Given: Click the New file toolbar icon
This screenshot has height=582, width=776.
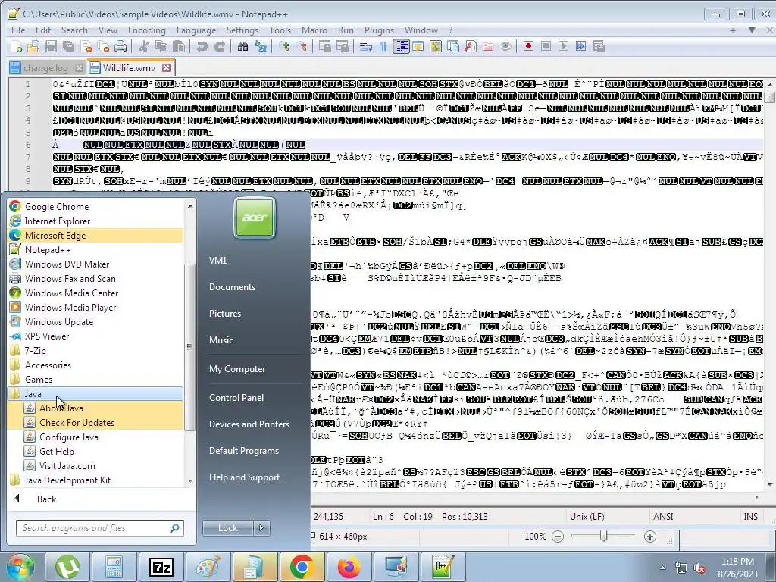Looking at the screenshot, I should (x=16, y=46).
